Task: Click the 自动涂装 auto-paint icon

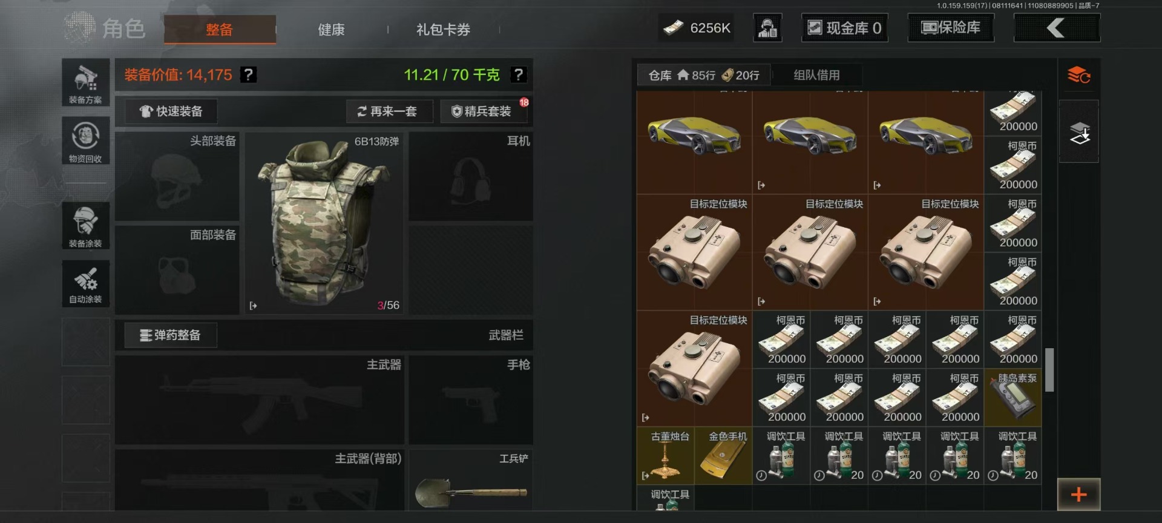Action: coord(85,283)
